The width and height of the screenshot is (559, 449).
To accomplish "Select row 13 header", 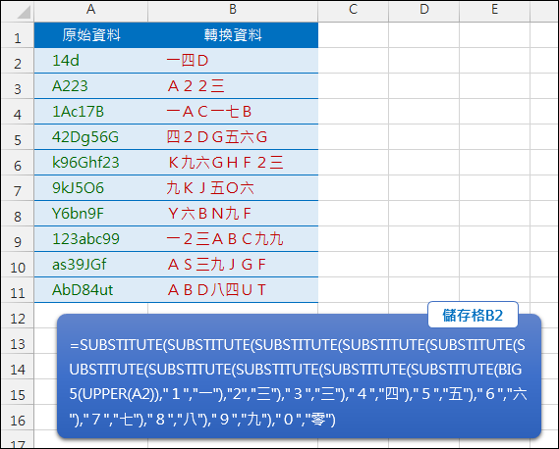I will tap(18, 341).
